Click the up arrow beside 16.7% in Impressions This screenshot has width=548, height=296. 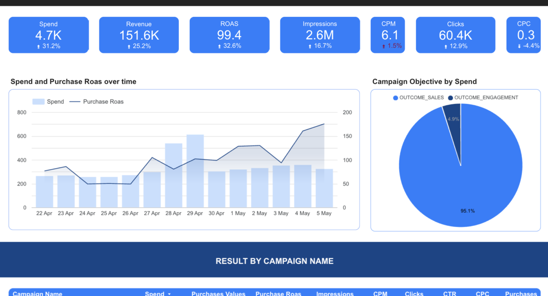[x=310, y=47]
